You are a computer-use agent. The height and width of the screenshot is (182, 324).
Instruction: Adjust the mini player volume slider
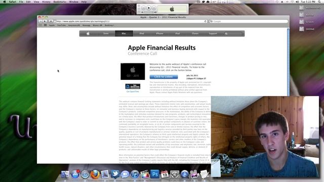(149, 12)
